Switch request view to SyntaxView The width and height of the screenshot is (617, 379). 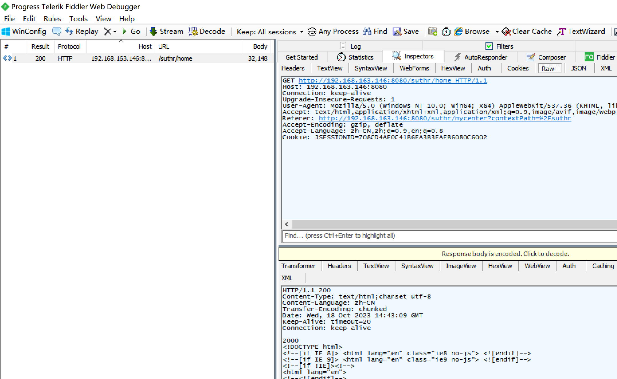coord(371,68)
